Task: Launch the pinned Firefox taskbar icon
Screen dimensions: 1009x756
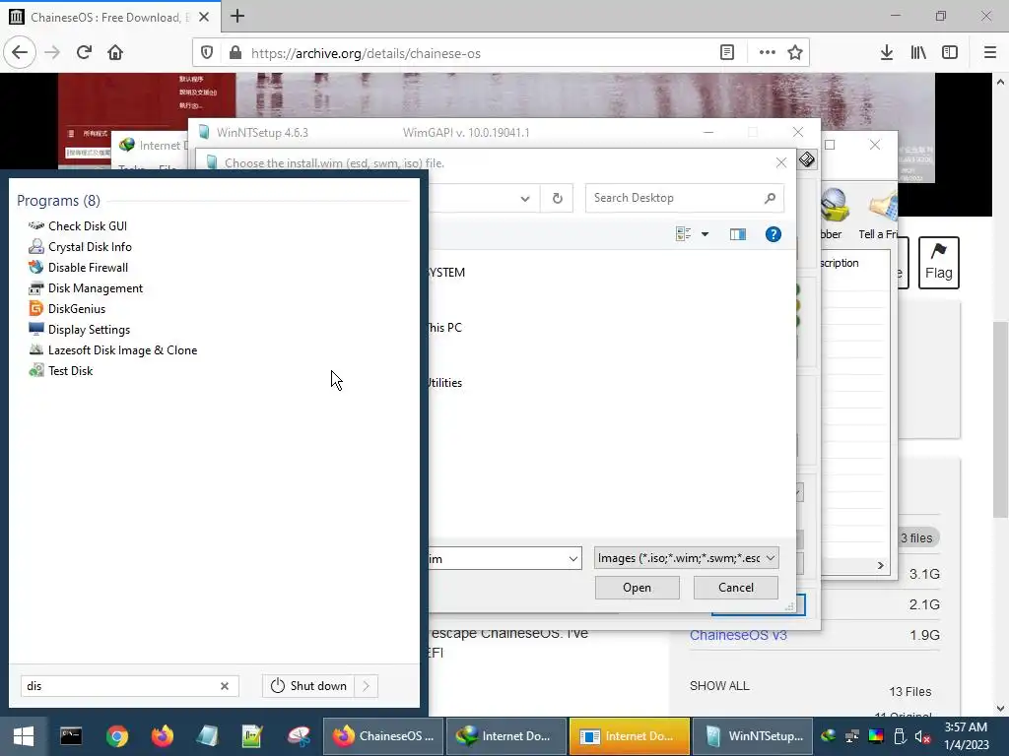Action: [163, 736]
